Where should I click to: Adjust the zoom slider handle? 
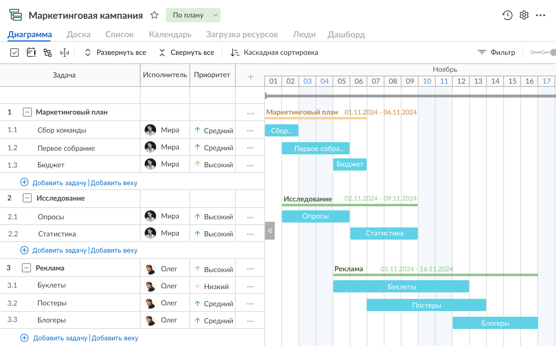point(553,52)
